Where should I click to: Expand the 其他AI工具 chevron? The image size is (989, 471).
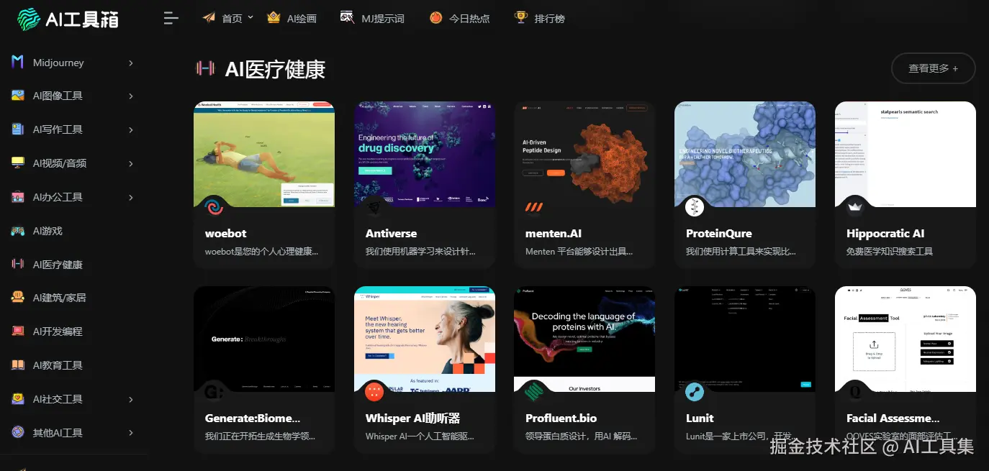(131, 434)
